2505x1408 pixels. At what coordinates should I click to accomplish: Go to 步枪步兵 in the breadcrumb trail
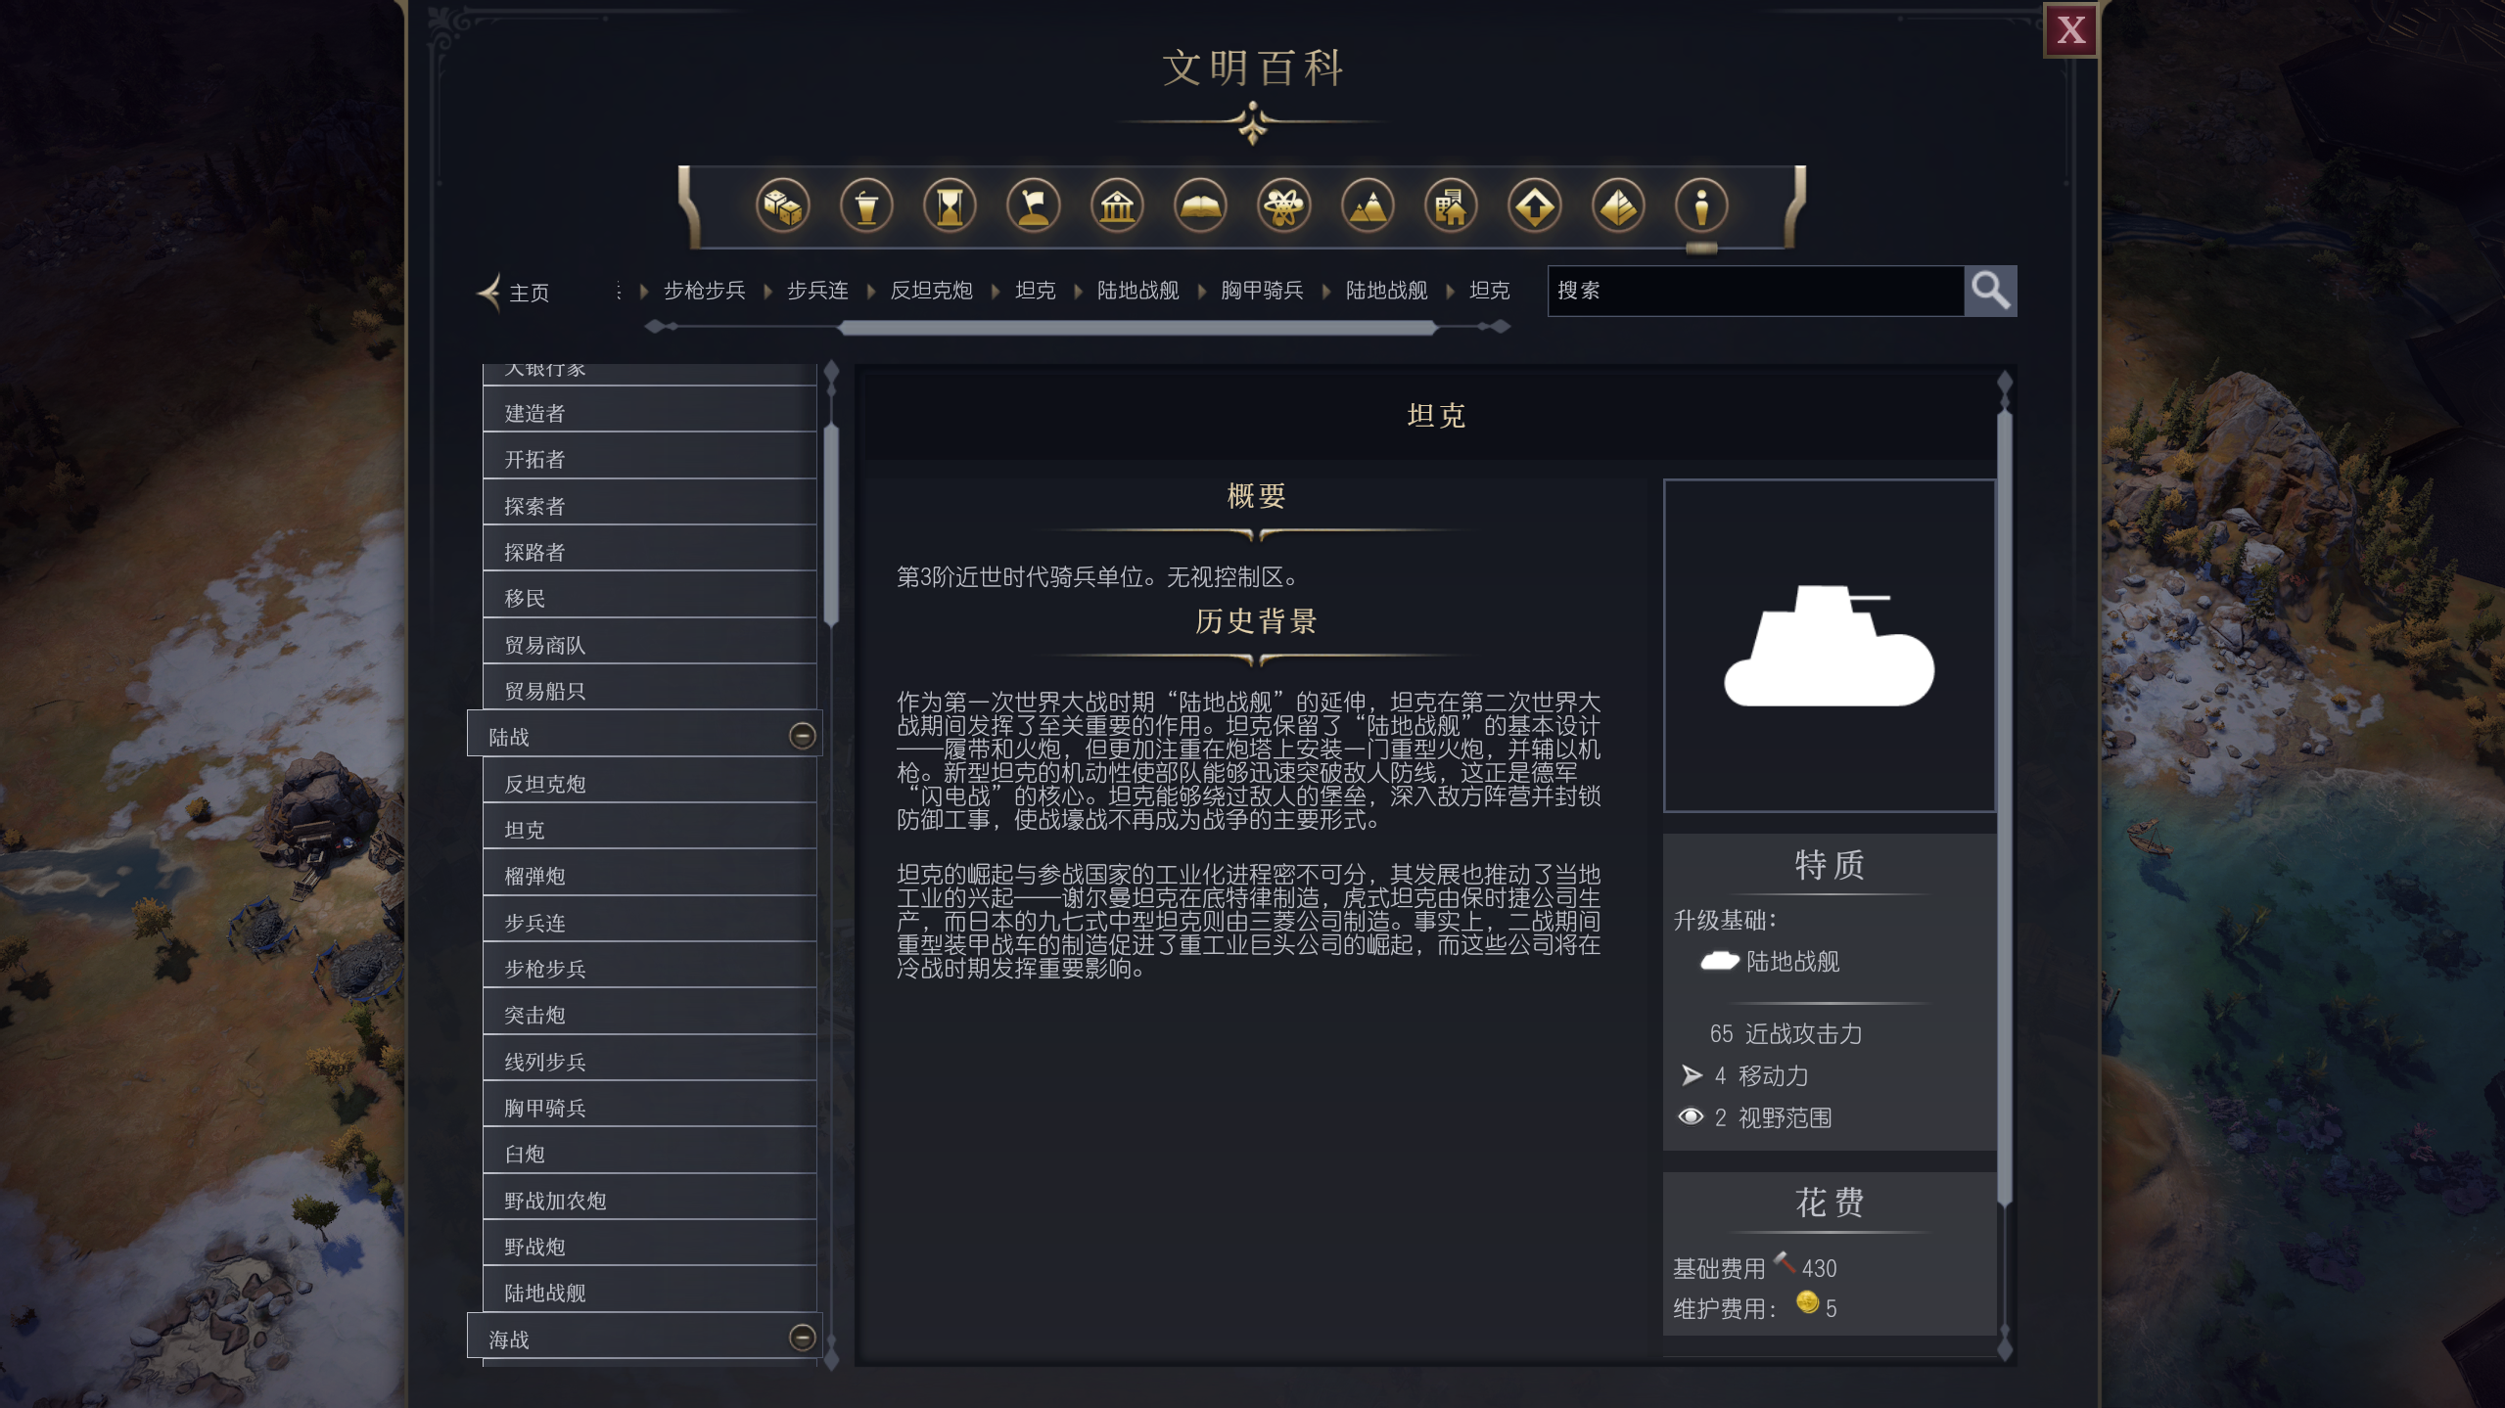(705, 291)
